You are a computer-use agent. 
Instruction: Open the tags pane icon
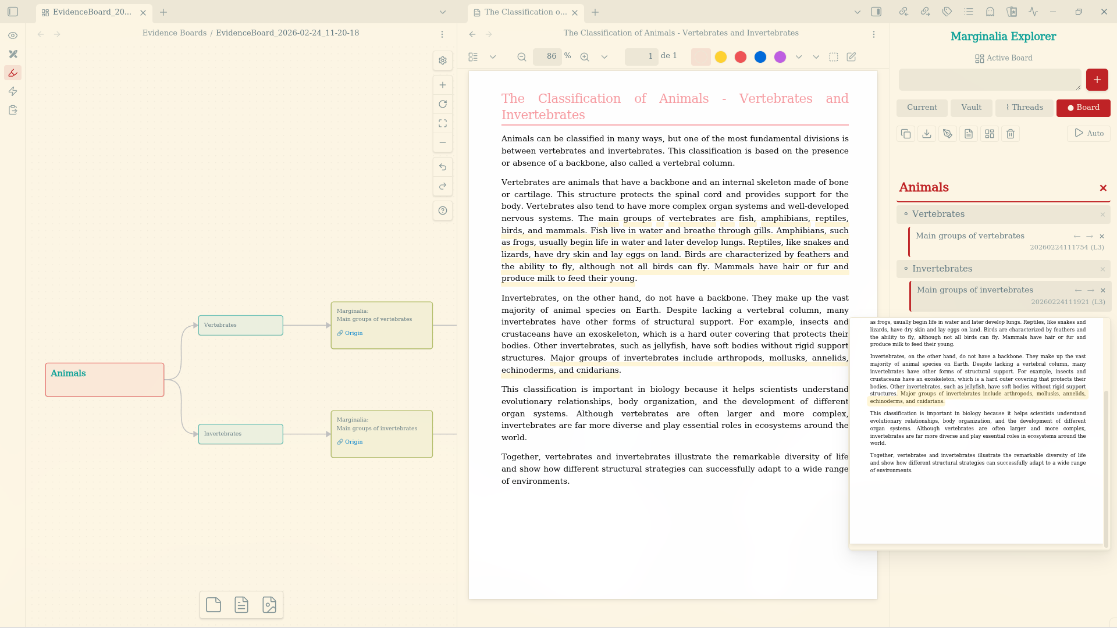(x=947, y=12)
